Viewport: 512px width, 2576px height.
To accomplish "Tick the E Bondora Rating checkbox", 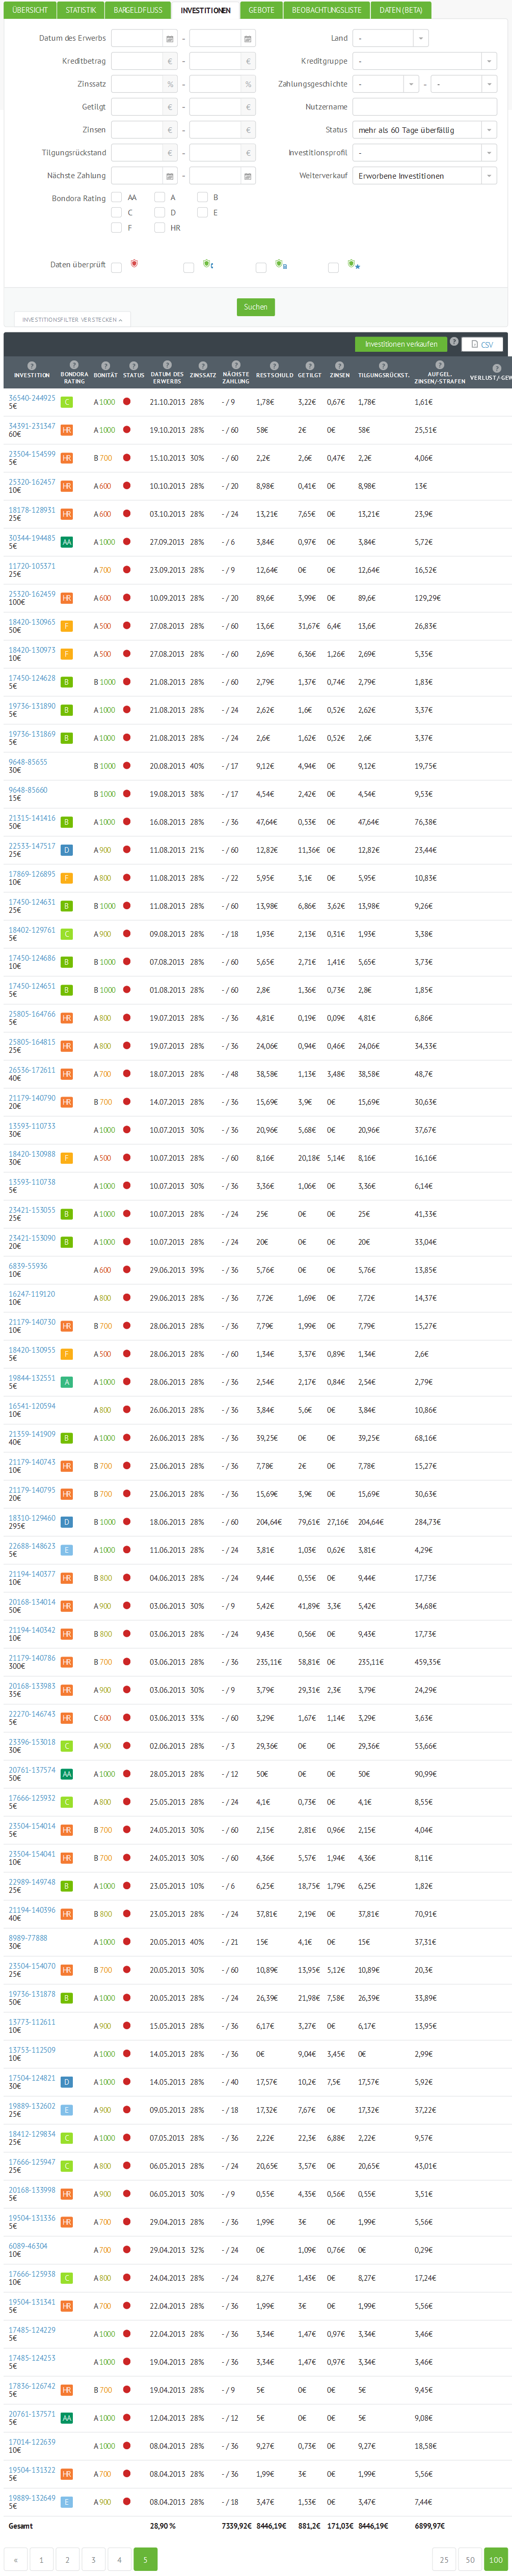I will pyautogui.click(x=203, y=212).
